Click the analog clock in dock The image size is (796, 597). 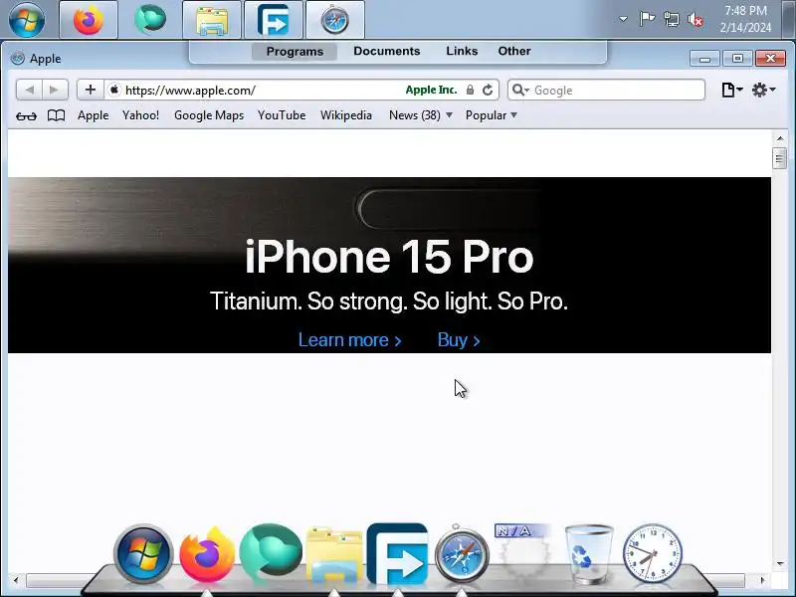point(653,553)
